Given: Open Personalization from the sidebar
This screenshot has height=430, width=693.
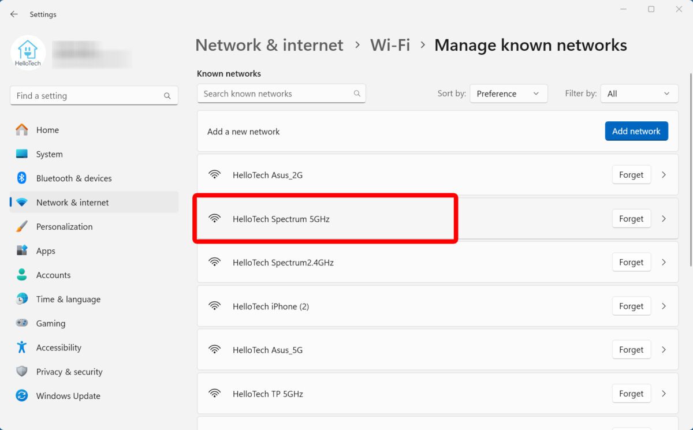Looking at the screenshot, I should [x=64, y=227].
